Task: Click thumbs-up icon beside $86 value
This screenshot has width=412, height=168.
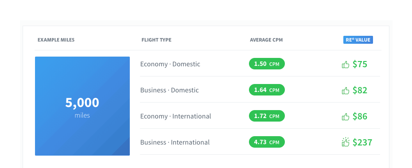Action: 346,117
